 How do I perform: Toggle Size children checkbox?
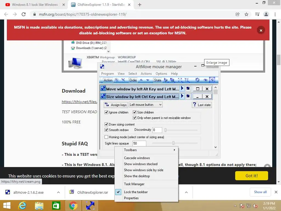134,112
